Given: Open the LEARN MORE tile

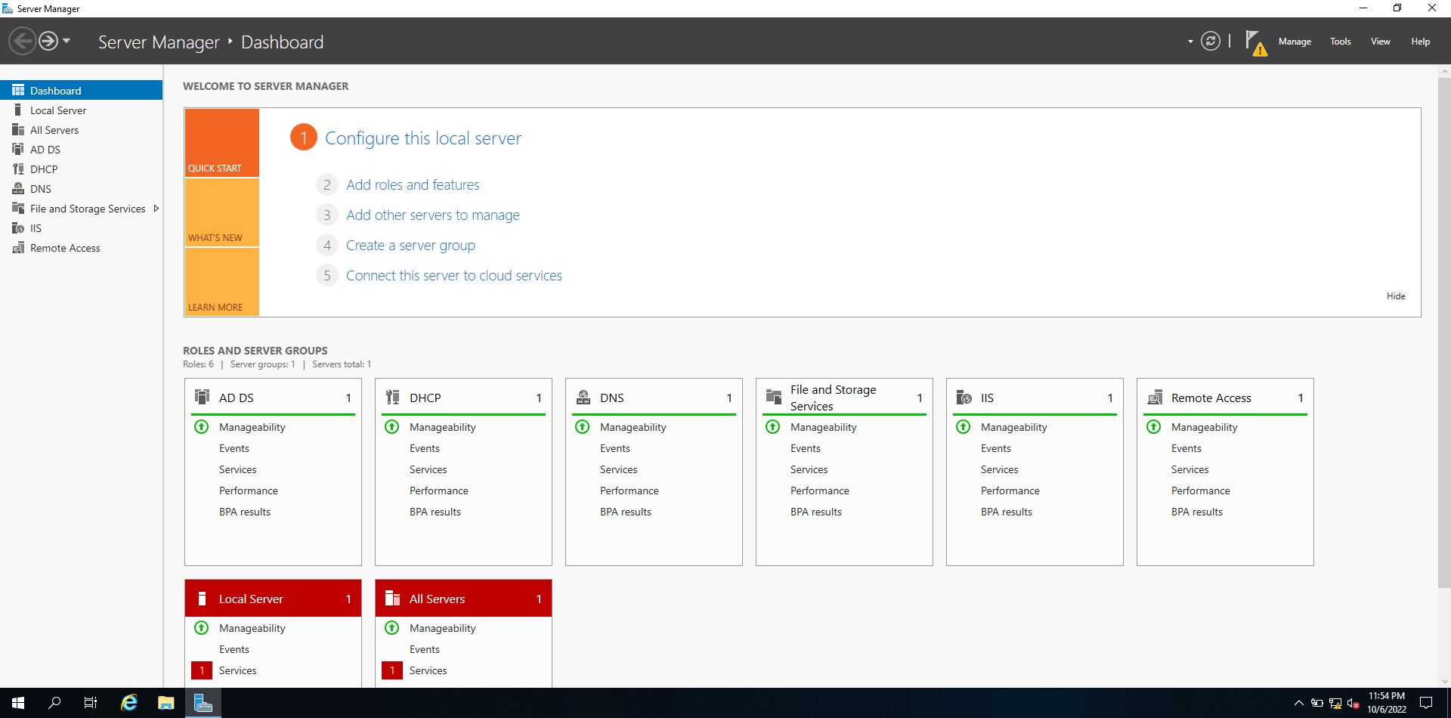Looking at the screenshot, I should 222,282.
